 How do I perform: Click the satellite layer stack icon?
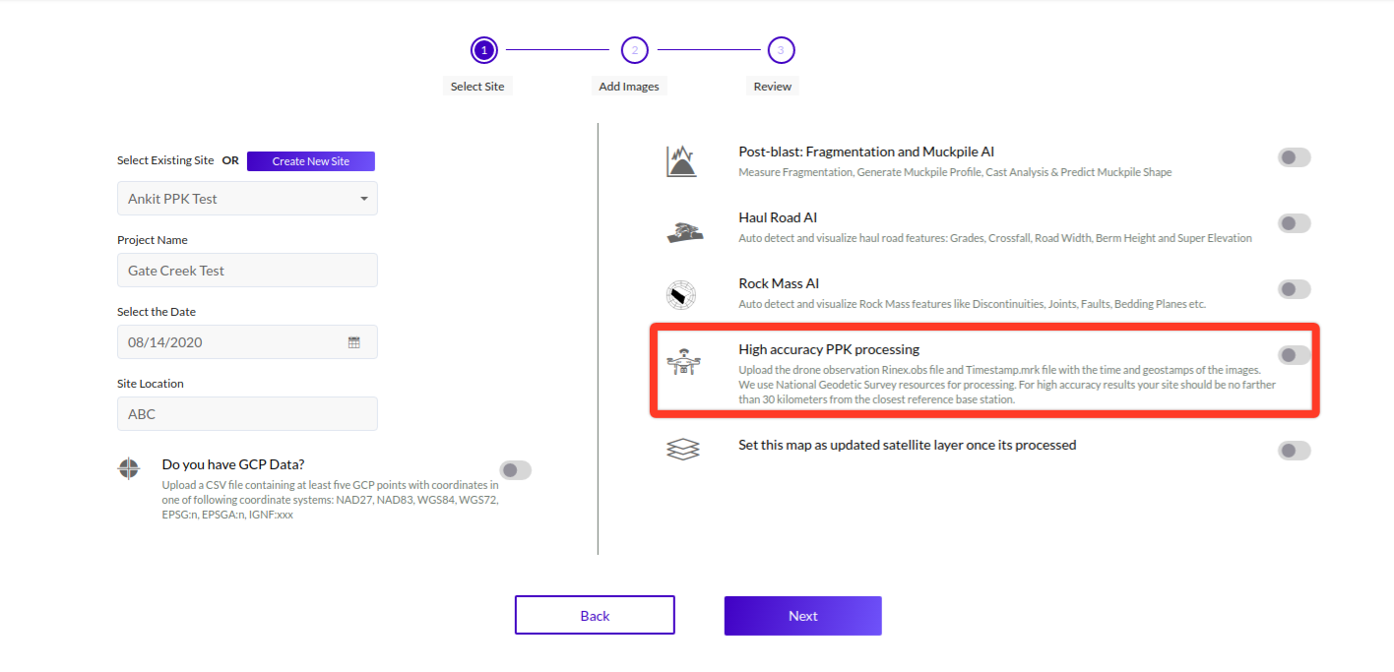coord(682,450)
